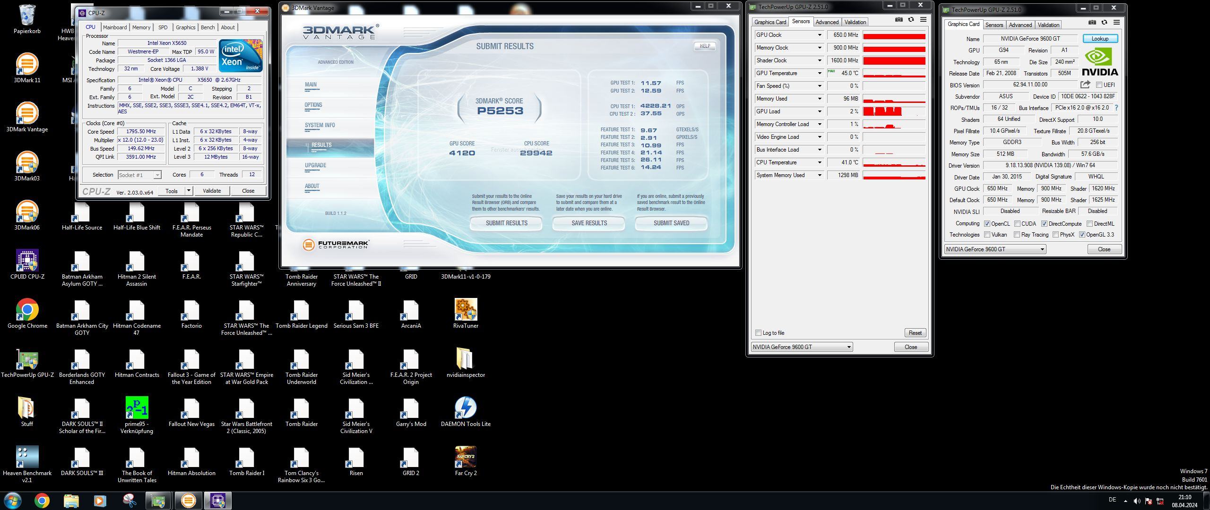1210x510 pixels.
Task: Click SUBMIT RESULTS in 3DMark Vantage
Action: pyautogui.click(x=506, y=223)
